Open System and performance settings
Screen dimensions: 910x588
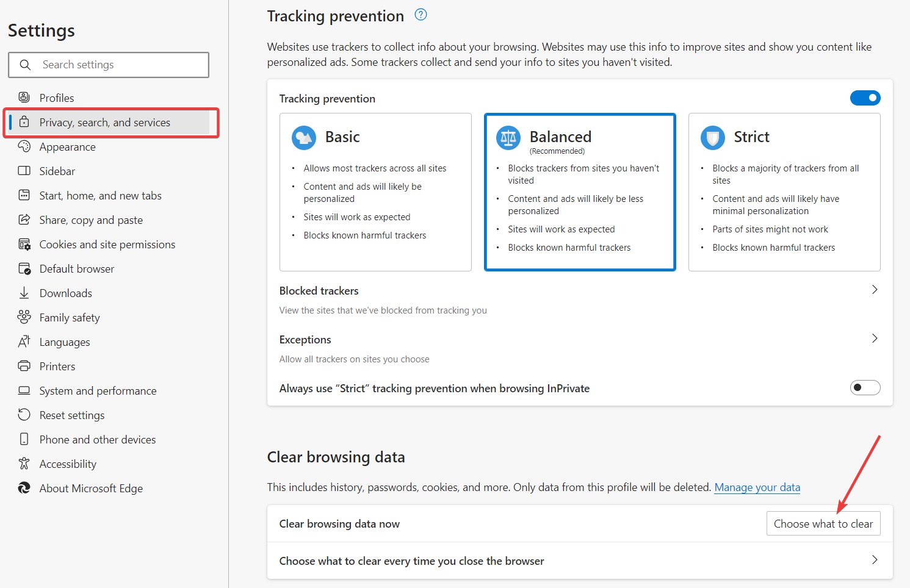pyautogui.click(x=98, y=391)
